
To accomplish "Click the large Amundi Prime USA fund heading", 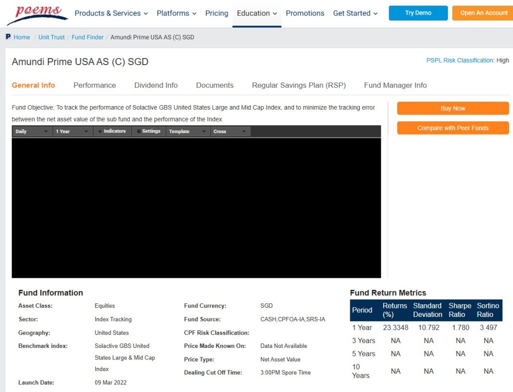I will pyautogui.click(x=80, y=62).
